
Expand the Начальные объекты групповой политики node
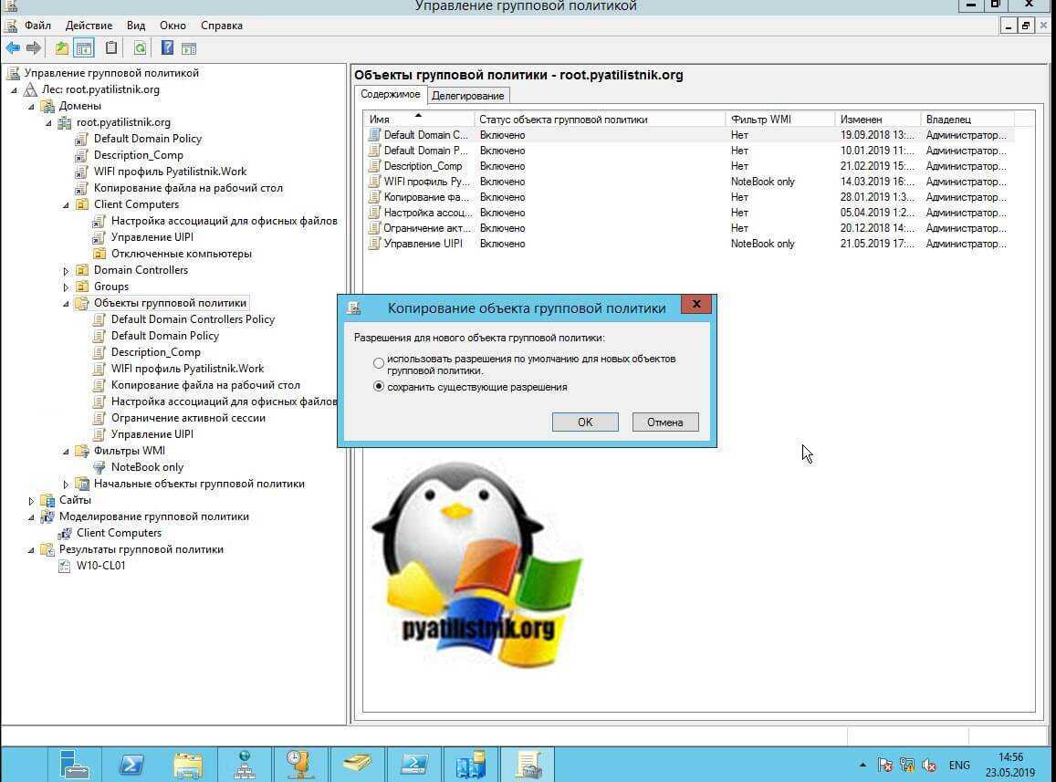pos(66,485)
